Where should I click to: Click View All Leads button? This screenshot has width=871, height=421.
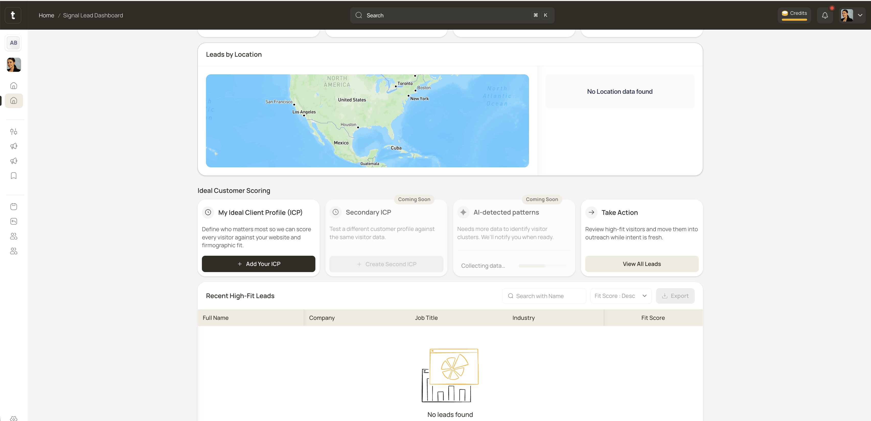click(642, 264)
